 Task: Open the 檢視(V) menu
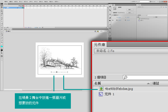16,2
